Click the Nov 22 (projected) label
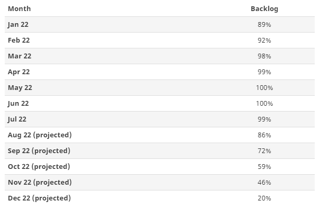 (x=39, y=182)
